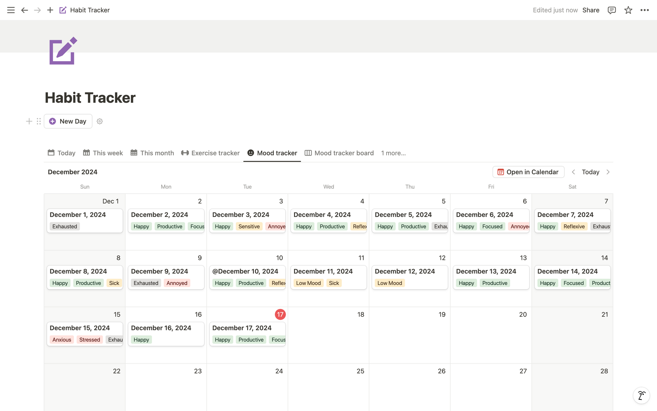Click the Share link in top bar
The width and height of the screenshot is (657, 411).
tap(591, 10)
